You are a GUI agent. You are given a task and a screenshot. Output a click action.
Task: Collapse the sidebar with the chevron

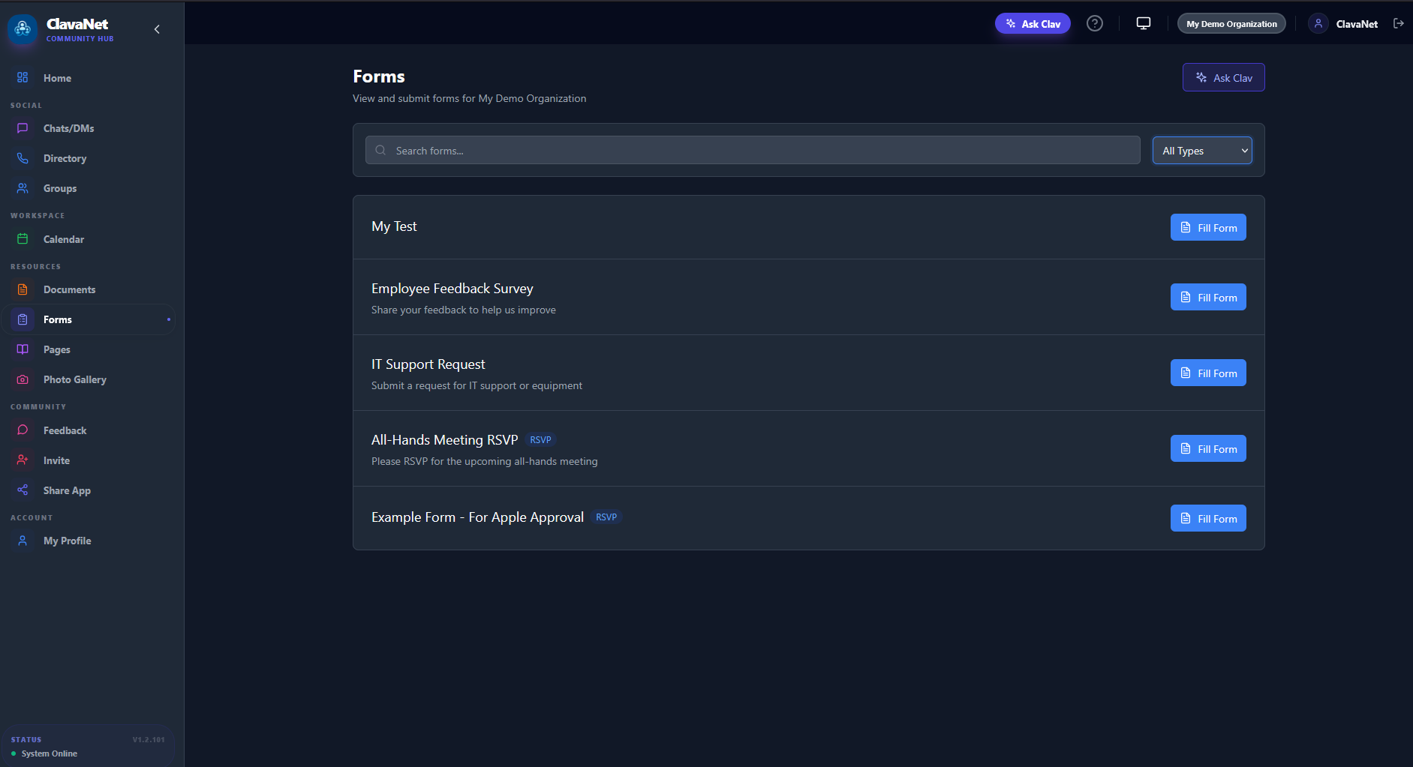click(157, 30)
